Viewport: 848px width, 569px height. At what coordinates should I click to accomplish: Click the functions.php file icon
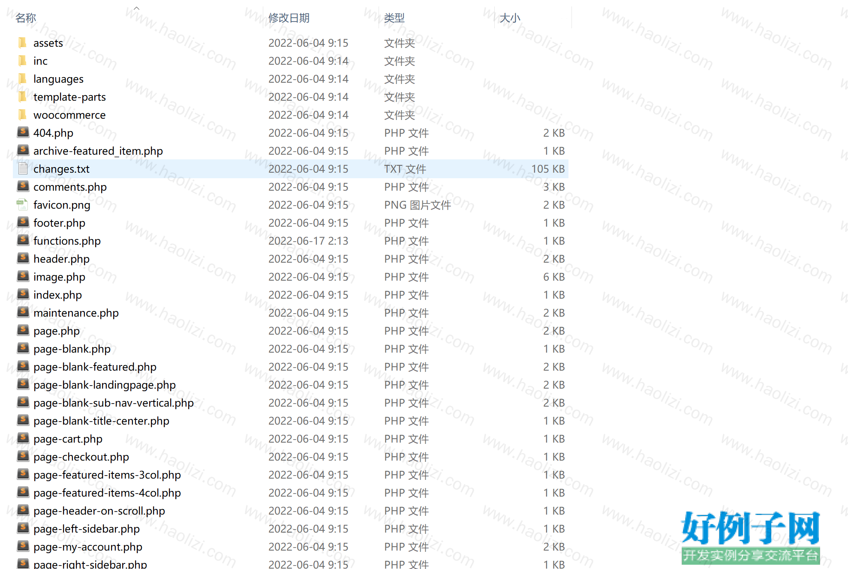23,240
